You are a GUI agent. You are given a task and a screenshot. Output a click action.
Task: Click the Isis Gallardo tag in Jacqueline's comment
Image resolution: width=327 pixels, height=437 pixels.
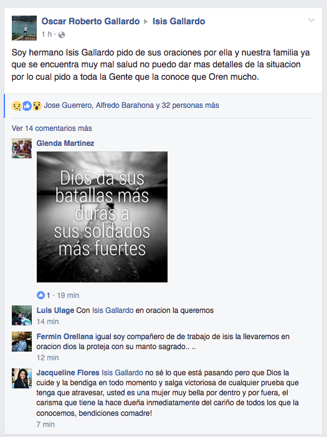122,373
